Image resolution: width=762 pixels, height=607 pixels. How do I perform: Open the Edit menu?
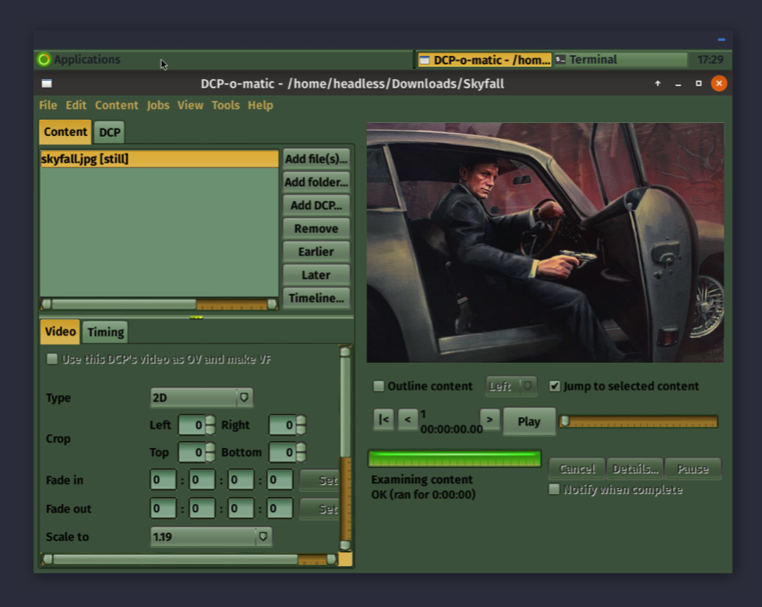tap(76, 105)
